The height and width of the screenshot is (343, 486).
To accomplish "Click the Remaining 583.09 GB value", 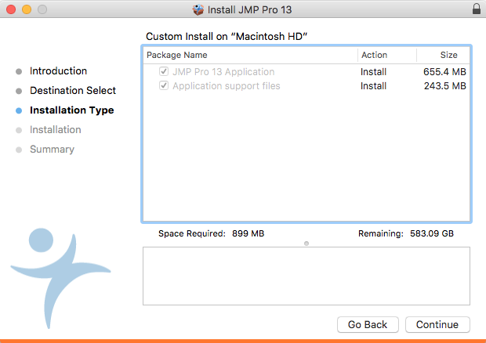I will [432, 233].
